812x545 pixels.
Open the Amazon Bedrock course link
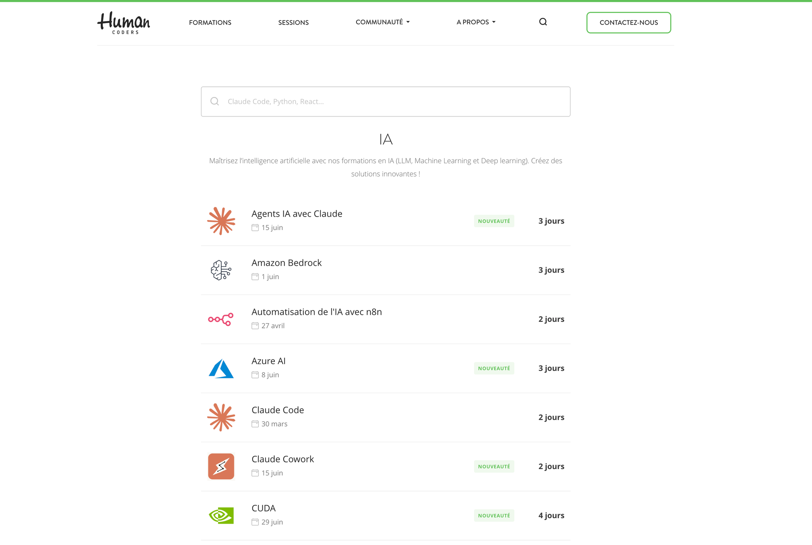tap(286, 263)
